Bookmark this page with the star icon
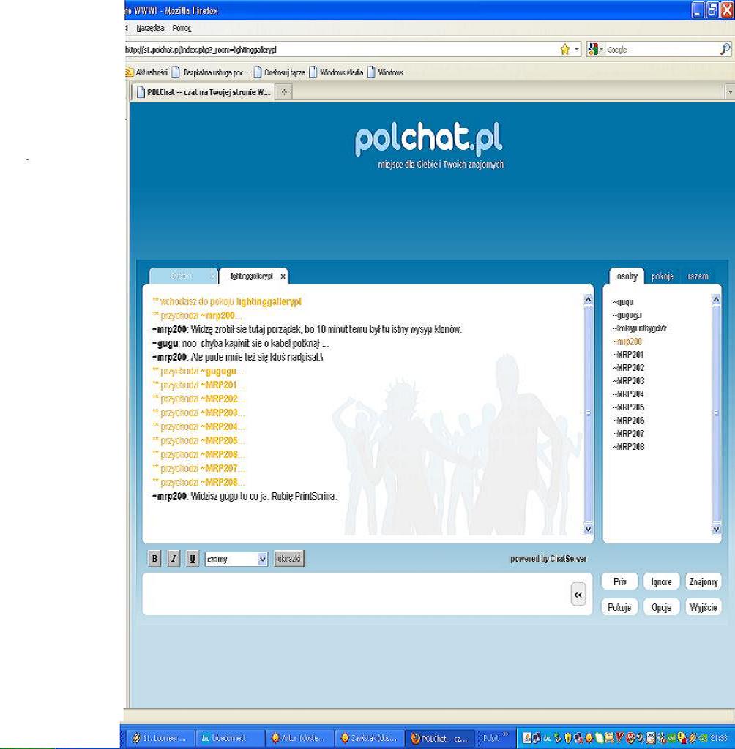 pyautogui.click(x=564, y=49)
